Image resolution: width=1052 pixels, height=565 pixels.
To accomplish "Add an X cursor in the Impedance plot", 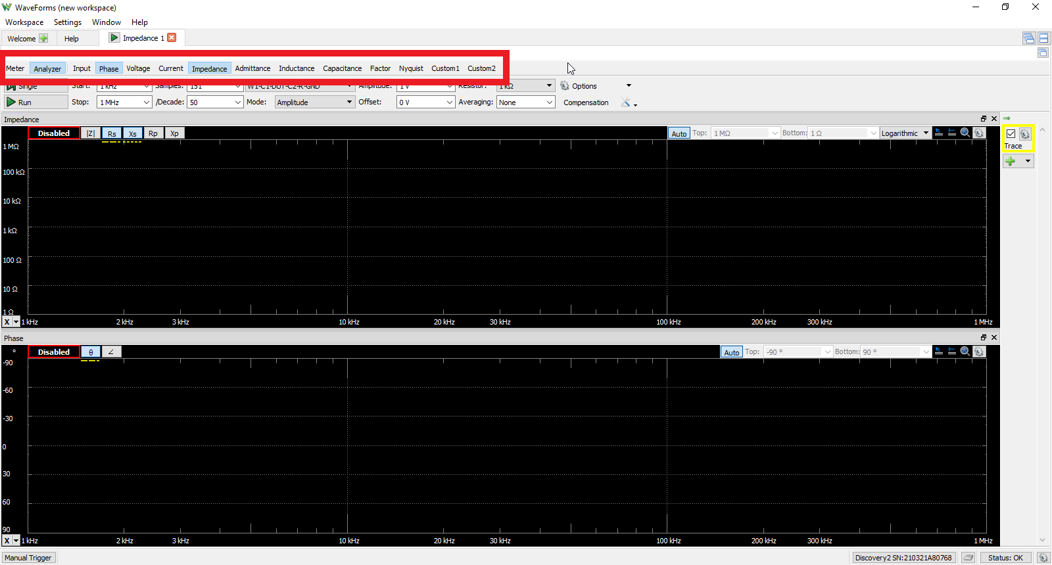I will pos(939,133).
